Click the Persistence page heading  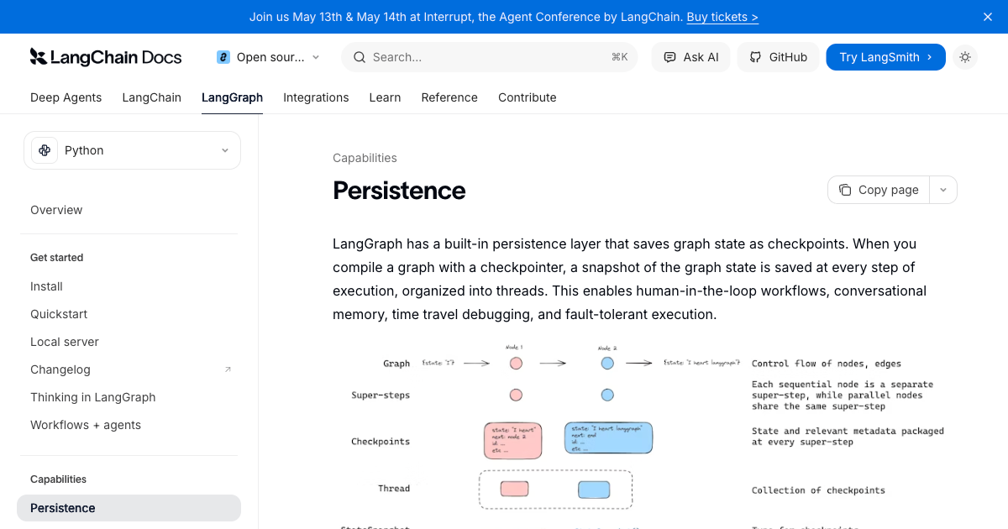pyautogui.click(x=399, y=191)
